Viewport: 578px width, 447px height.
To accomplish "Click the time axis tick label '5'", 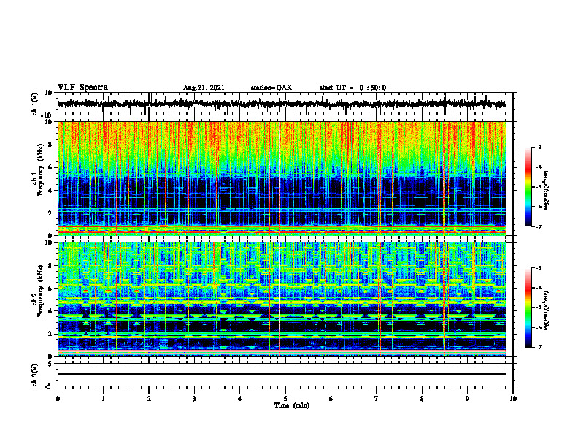I will (285, 399).
